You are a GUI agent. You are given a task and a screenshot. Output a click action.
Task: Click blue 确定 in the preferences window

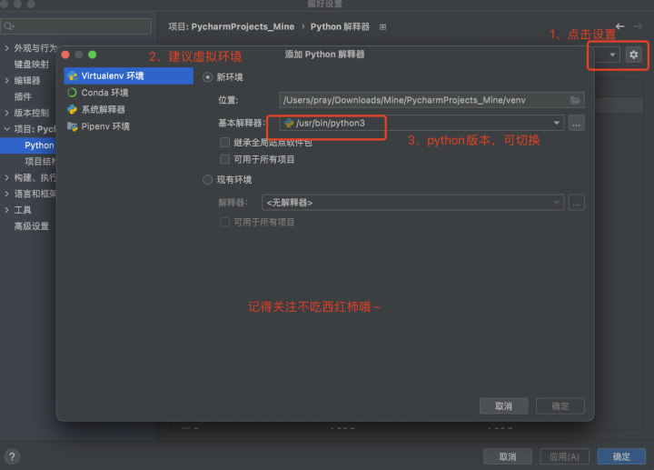(621, 456)
